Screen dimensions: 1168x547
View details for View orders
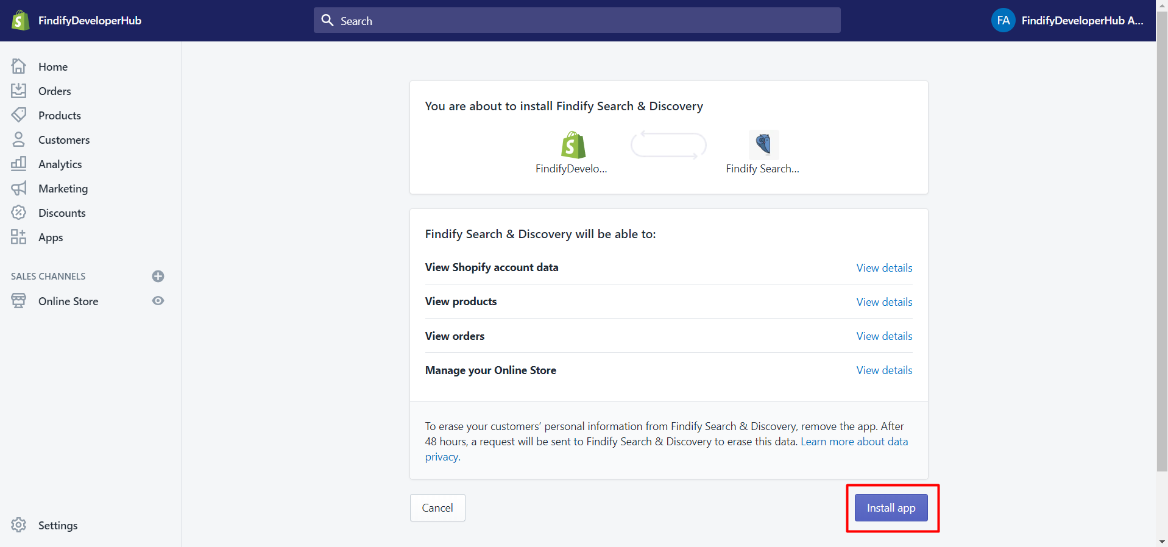click(x=884, y=336)
